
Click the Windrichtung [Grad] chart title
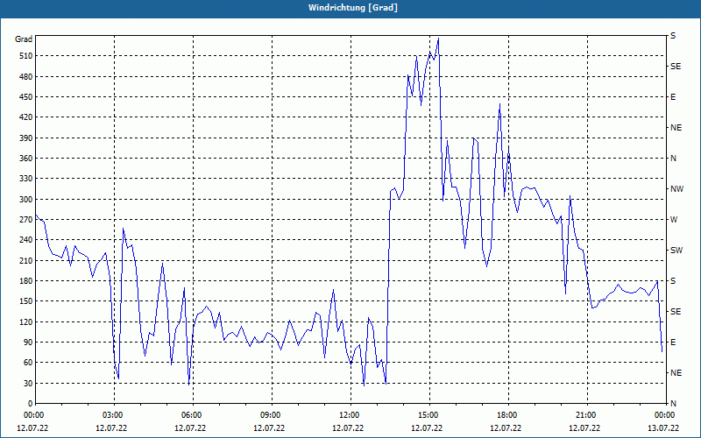pos(353,8)
